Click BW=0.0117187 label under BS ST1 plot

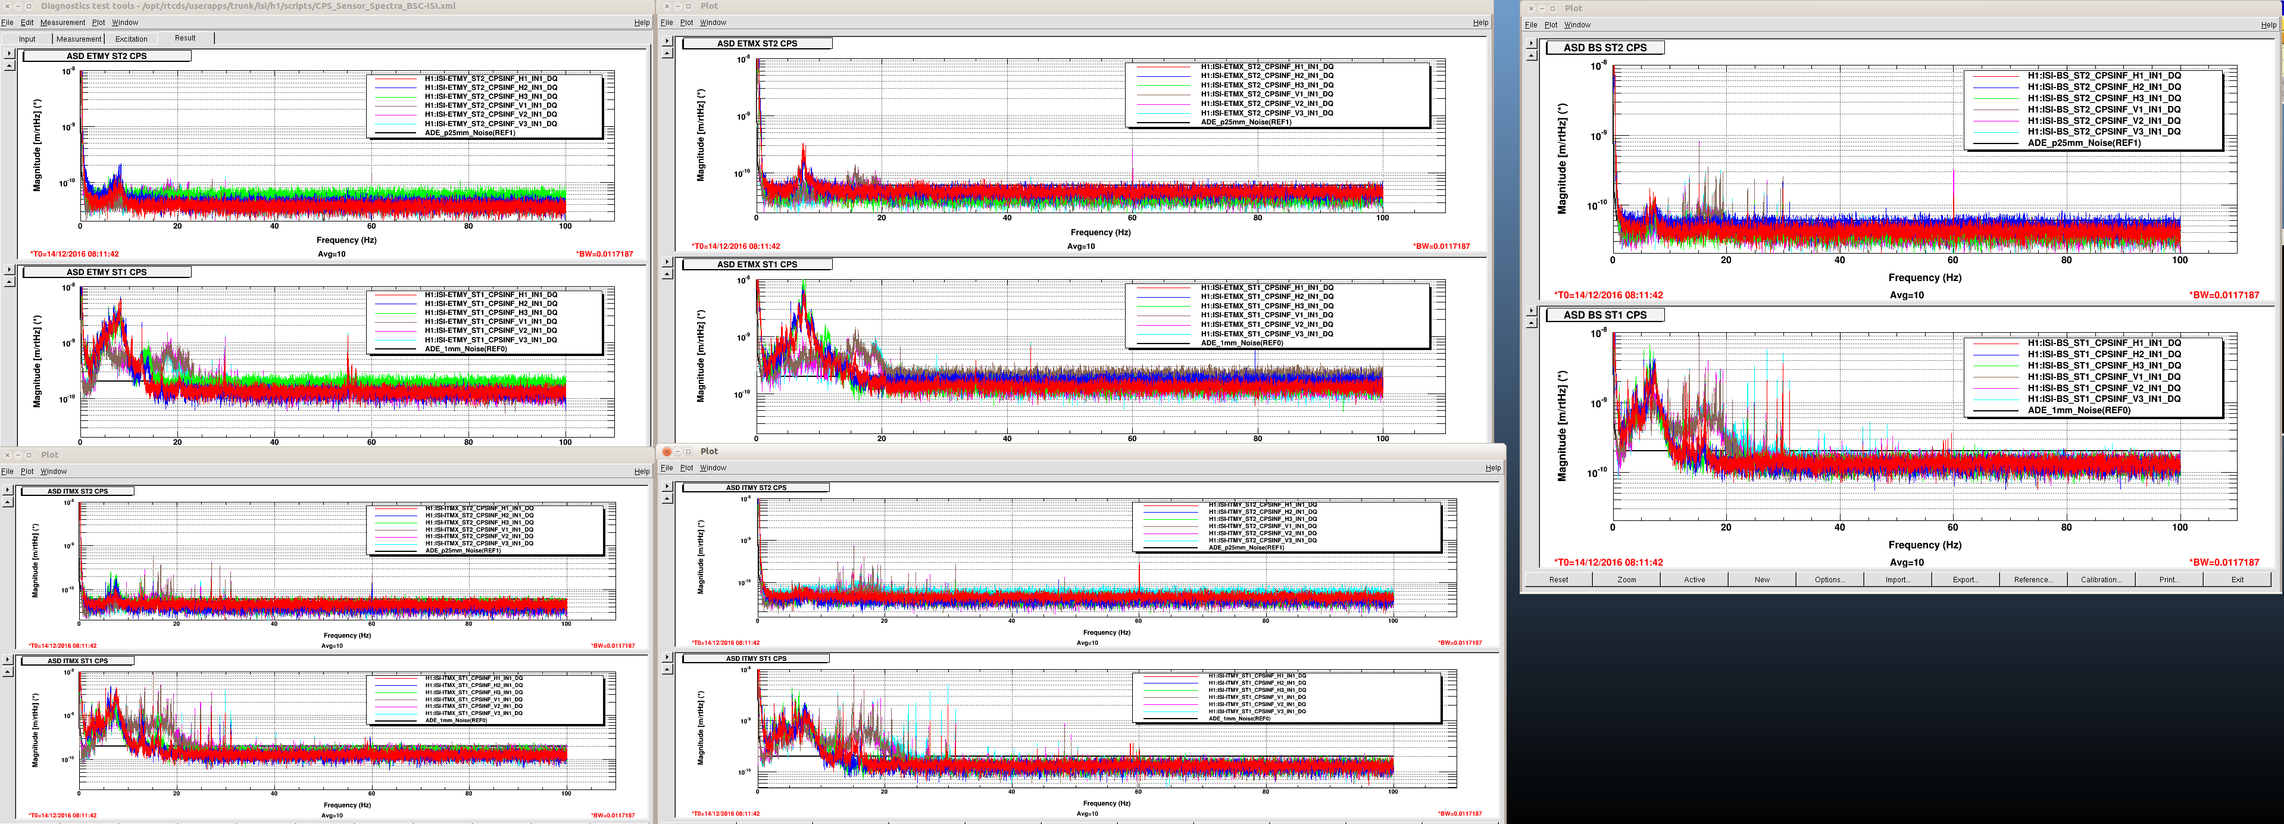pos(2224,563)
